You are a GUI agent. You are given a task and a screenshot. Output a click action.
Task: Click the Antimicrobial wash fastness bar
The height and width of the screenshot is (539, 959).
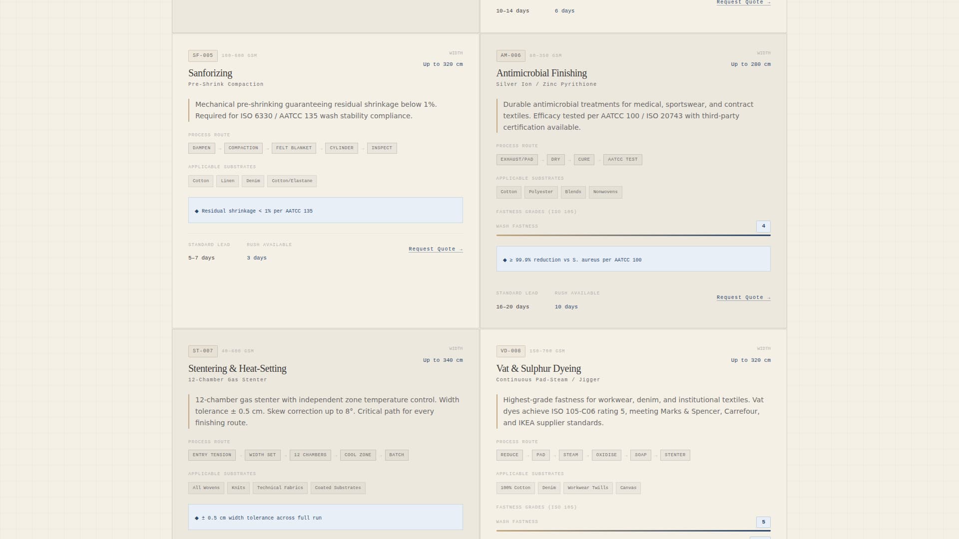633,235
